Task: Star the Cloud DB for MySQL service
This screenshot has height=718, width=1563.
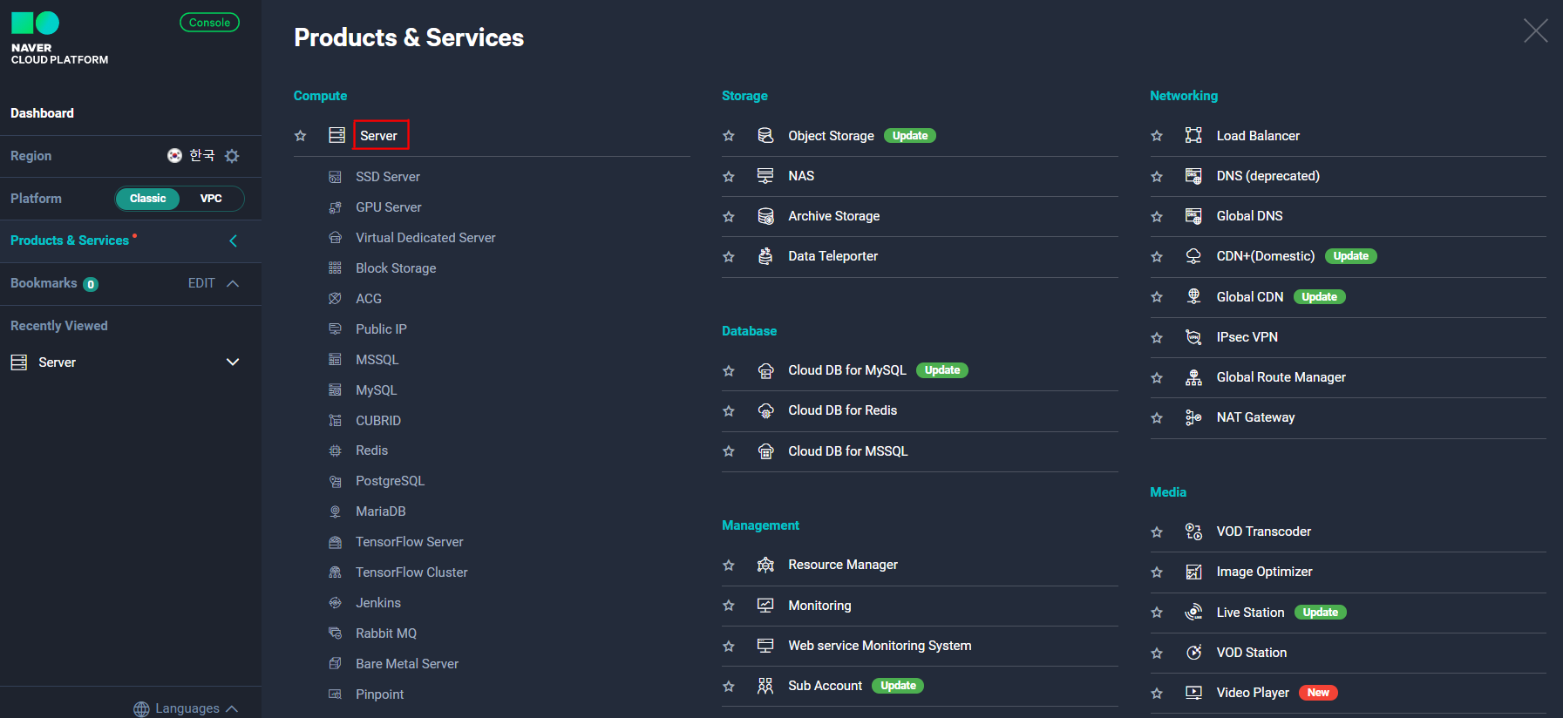Action: point(729,371)
